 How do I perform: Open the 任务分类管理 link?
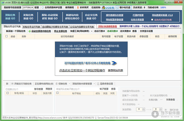137,20
